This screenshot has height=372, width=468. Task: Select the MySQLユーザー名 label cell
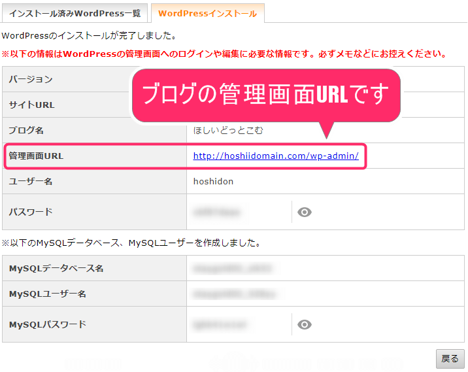(x=48, y=294)
